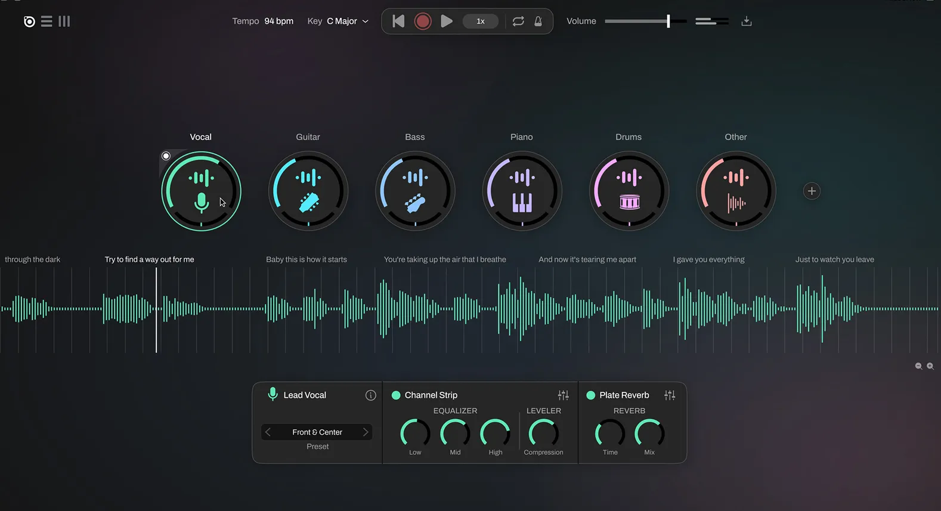
Task: Click the Piano stem label
Action: [x=522, y=137]
